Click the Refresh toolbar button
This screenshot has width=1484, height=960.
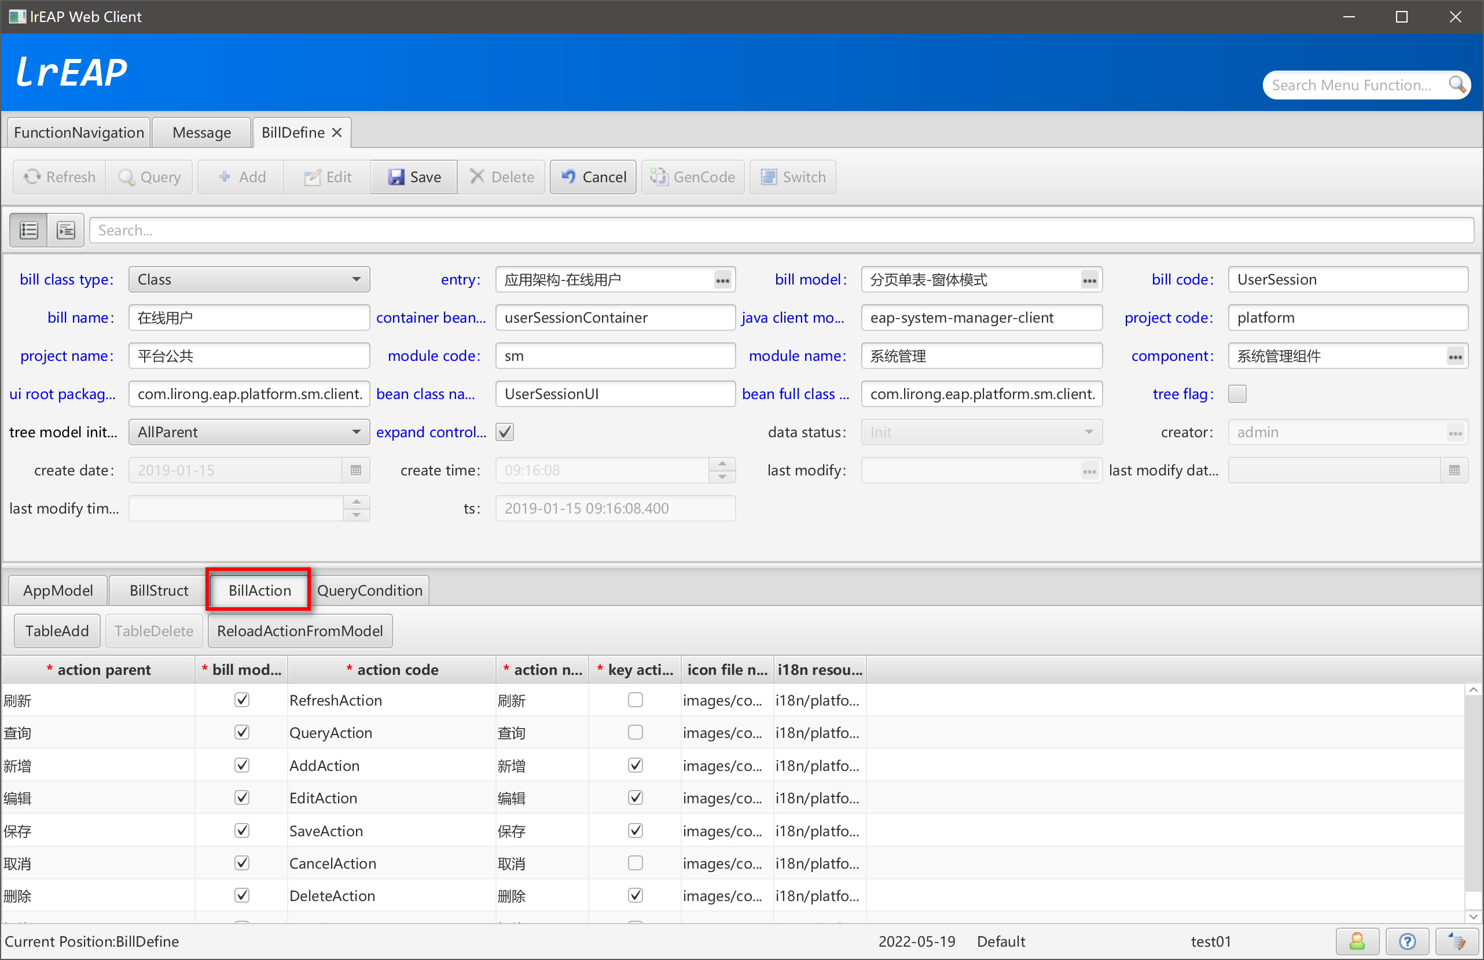60,177
